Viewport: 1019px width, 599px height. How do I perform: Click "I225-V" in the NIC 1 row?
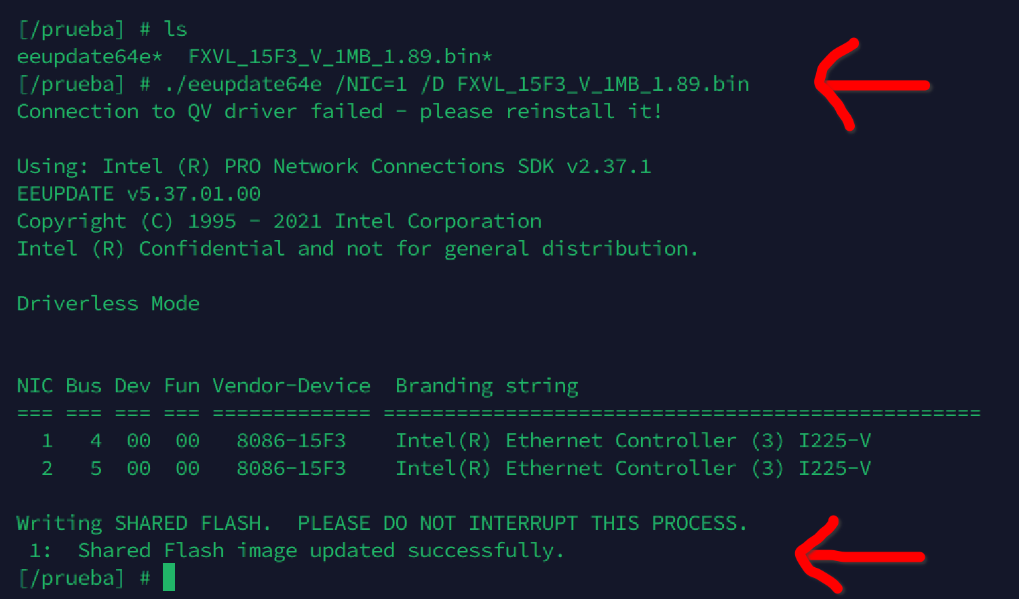tap(834, 441)
